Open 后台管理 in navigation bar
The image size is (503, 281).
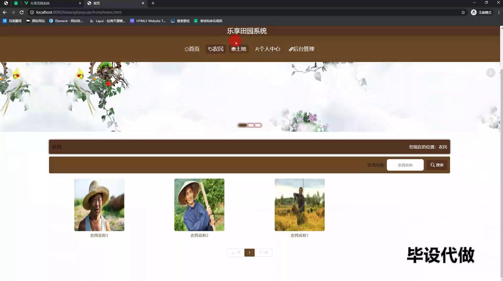click(301, 49)
